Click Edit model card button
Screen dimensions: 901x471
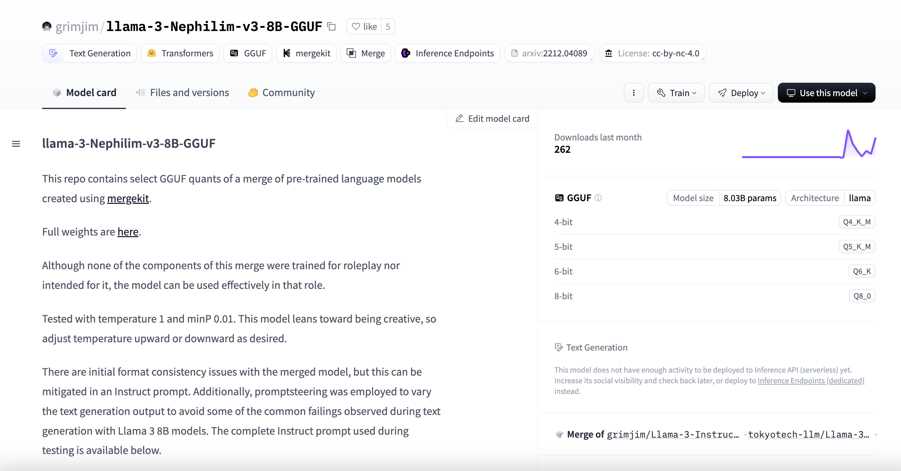pos(492,118)
